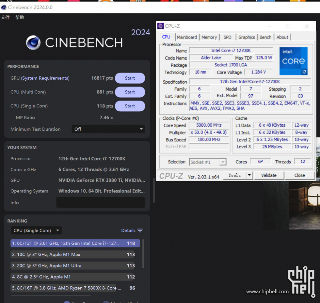The image size is (320, 303).
Task: Open the Details filter icon in Ranking
Action: point(140,231)
